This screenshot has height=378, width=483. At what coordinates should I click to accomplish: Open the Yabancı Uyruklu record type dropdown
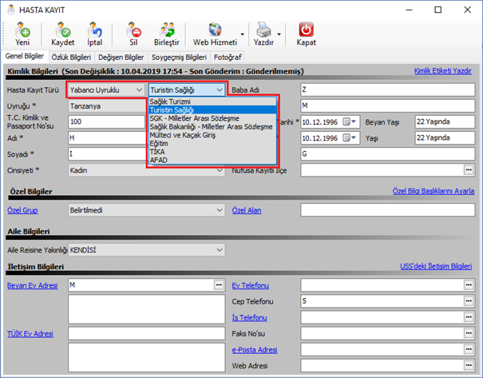point(106,90)
